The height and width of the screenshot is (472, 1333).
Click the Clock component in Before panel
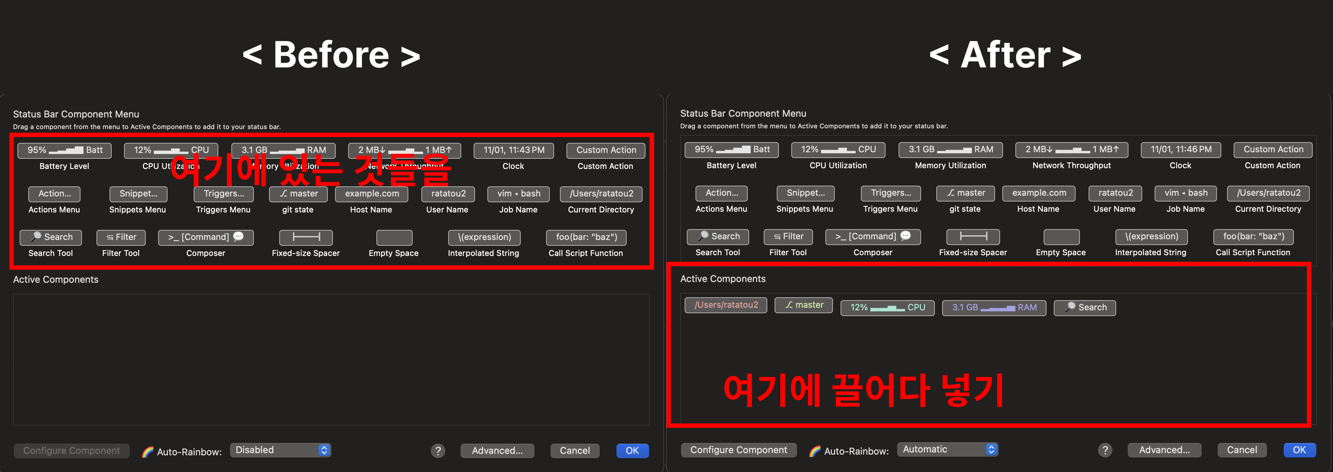tap(513, 150)
